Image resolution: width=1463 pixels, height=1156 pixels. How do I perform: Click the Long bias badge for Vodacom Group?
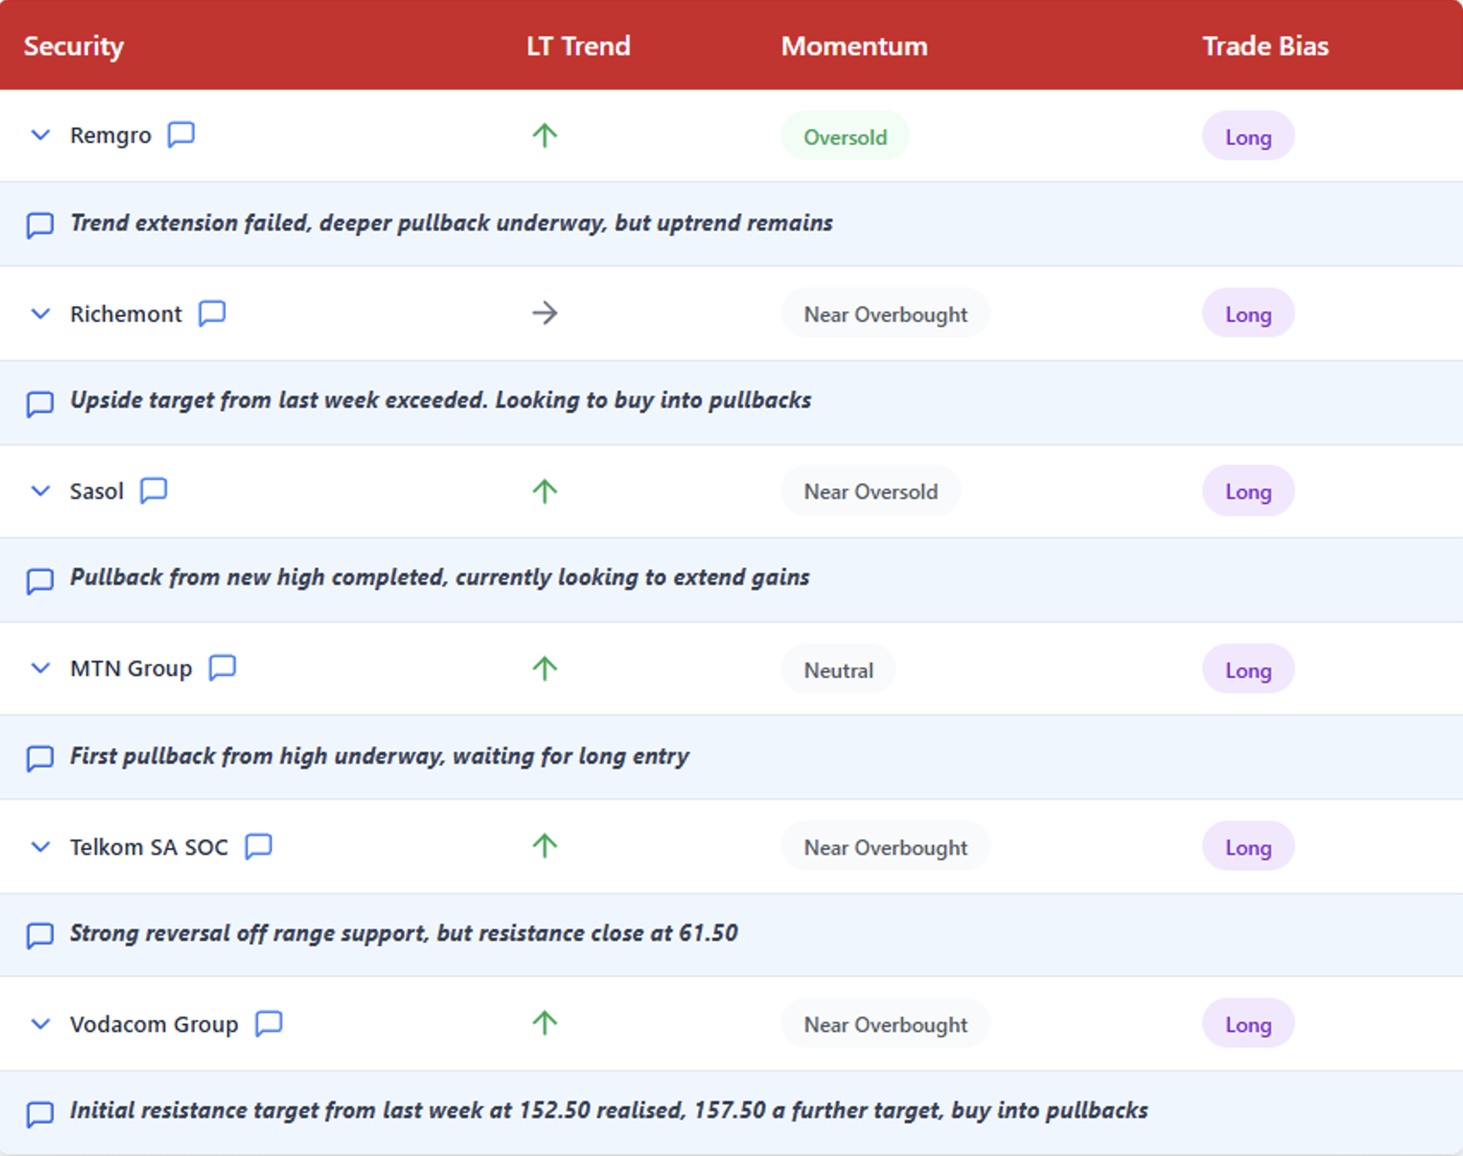coord(1248,1024)
